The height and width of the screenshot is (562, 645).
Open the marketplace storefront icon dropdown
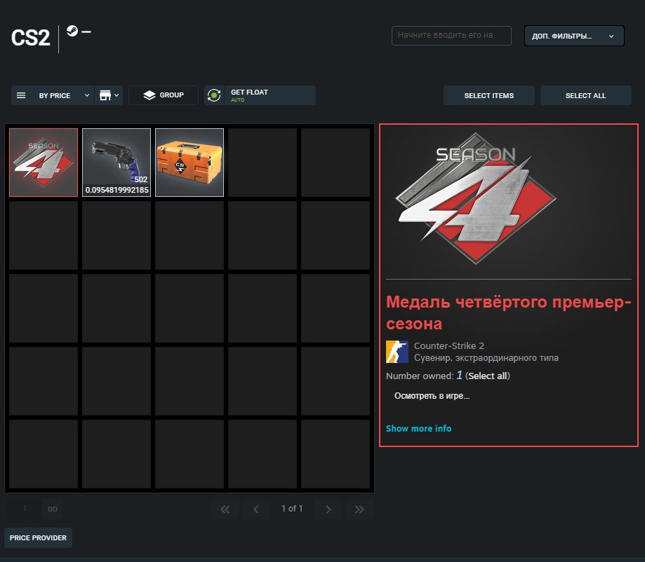109,95
